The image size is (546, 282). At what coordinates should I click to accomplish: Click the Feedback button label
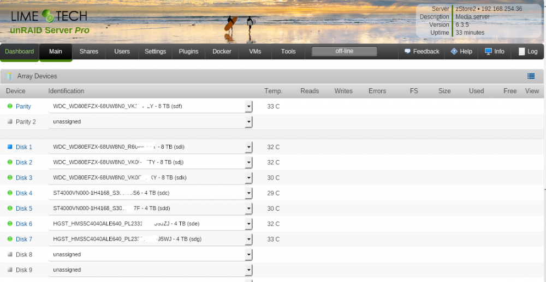[x=426, y=51]
